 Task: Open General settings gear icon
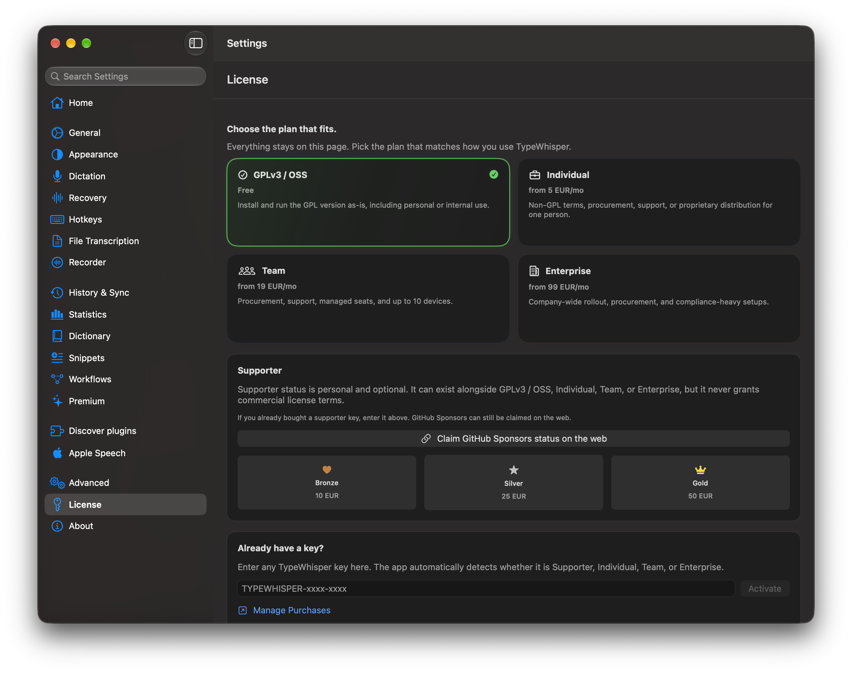(x=57, y=133)
